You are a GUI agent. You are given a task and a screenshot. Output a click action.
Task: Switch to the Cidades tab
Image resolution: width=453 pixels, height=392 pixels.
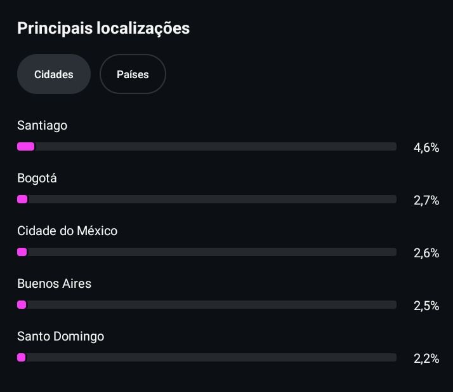pyautogui.click(x=54, y=74)
